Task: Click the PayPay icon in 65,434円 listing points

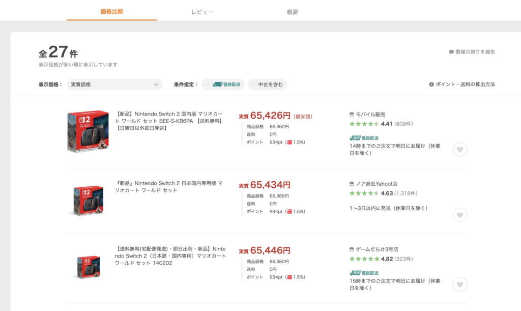Action: pos(290,212)
